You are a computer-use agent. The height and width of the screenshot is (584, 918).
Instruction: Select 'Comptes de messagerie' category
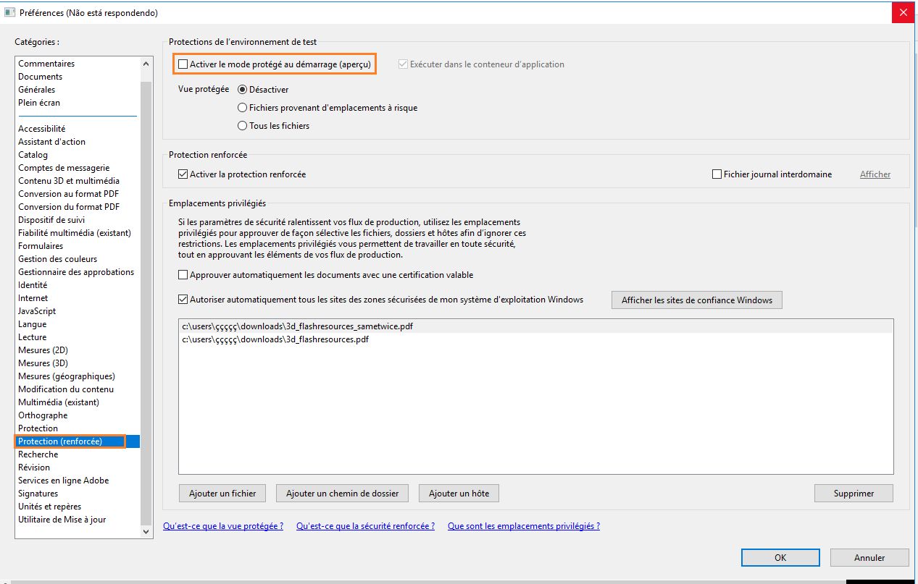(64, 168)
